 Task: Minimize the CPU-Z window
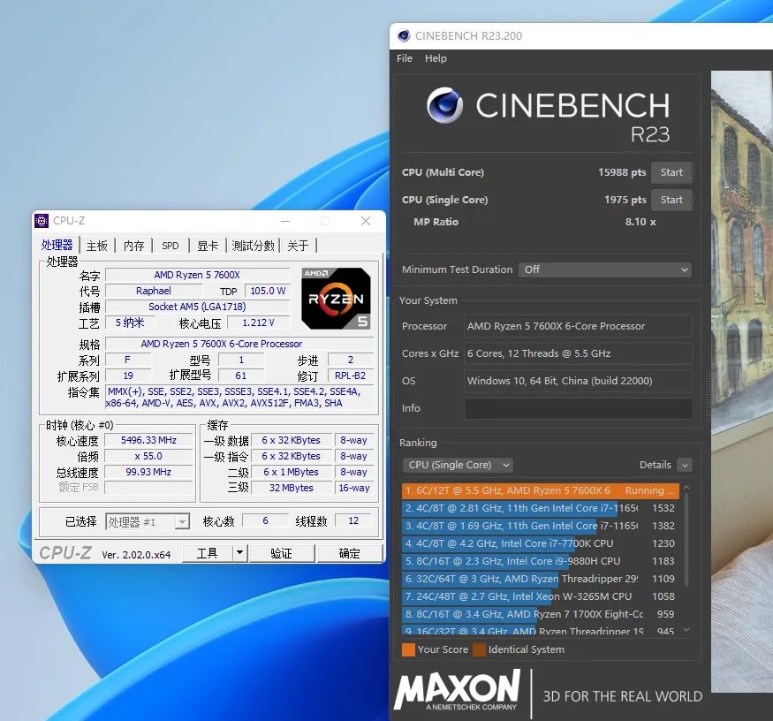pyautogui.click(x=284, y=221)
